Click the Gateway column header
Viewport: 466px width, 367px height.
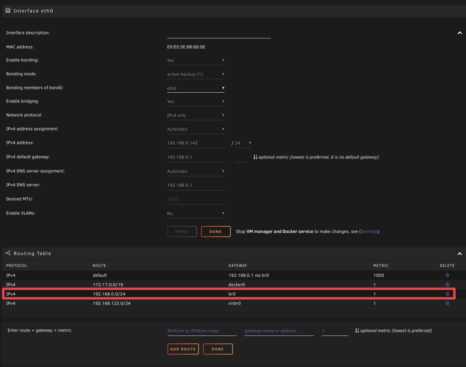coord(238,265)
